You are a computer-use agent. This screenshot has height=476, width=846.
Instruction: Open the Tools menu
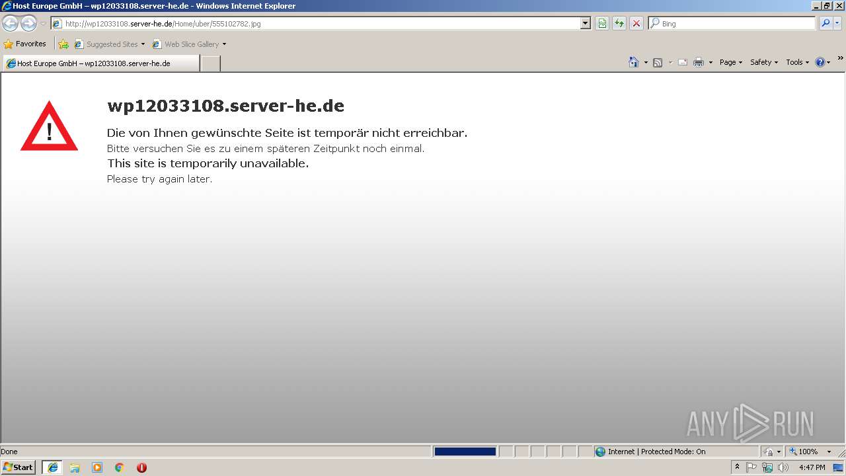click(797, 62)
